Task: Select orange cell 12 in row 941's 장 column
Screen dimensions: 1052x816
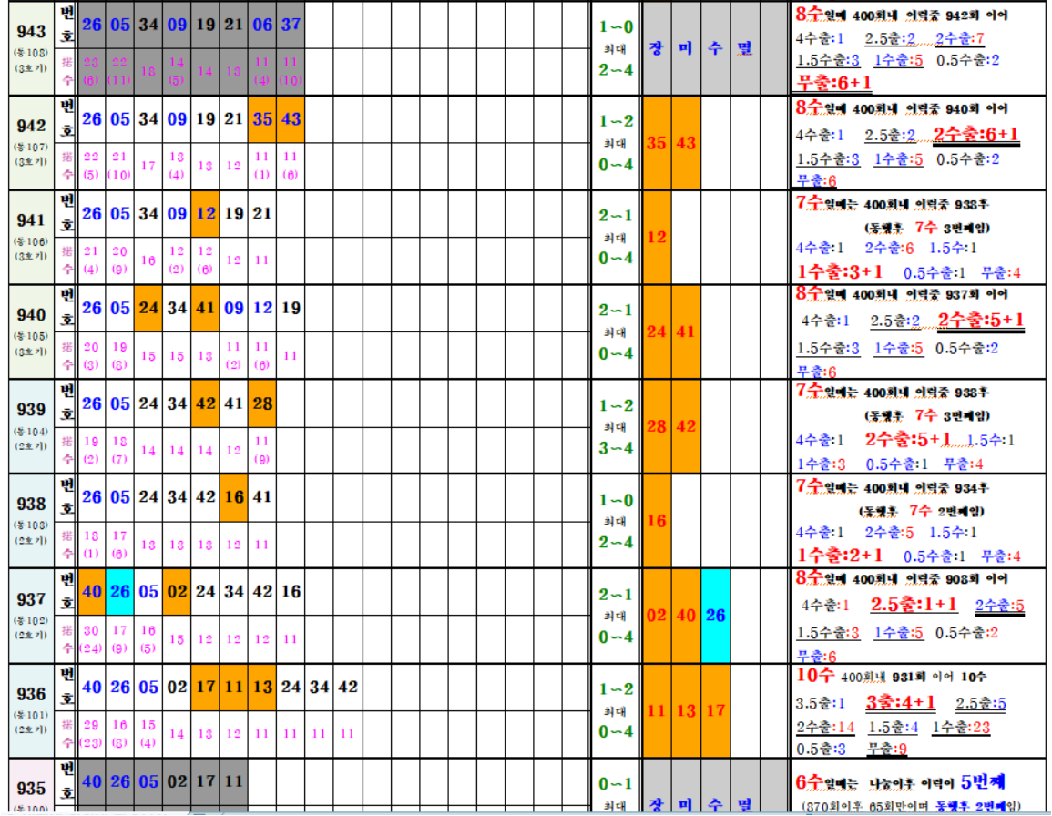Action: coord(657,237)
